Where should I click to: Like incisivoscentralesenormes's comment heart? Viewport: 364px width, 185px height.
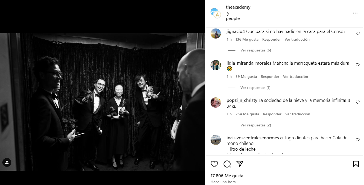(x=358, y=140)
